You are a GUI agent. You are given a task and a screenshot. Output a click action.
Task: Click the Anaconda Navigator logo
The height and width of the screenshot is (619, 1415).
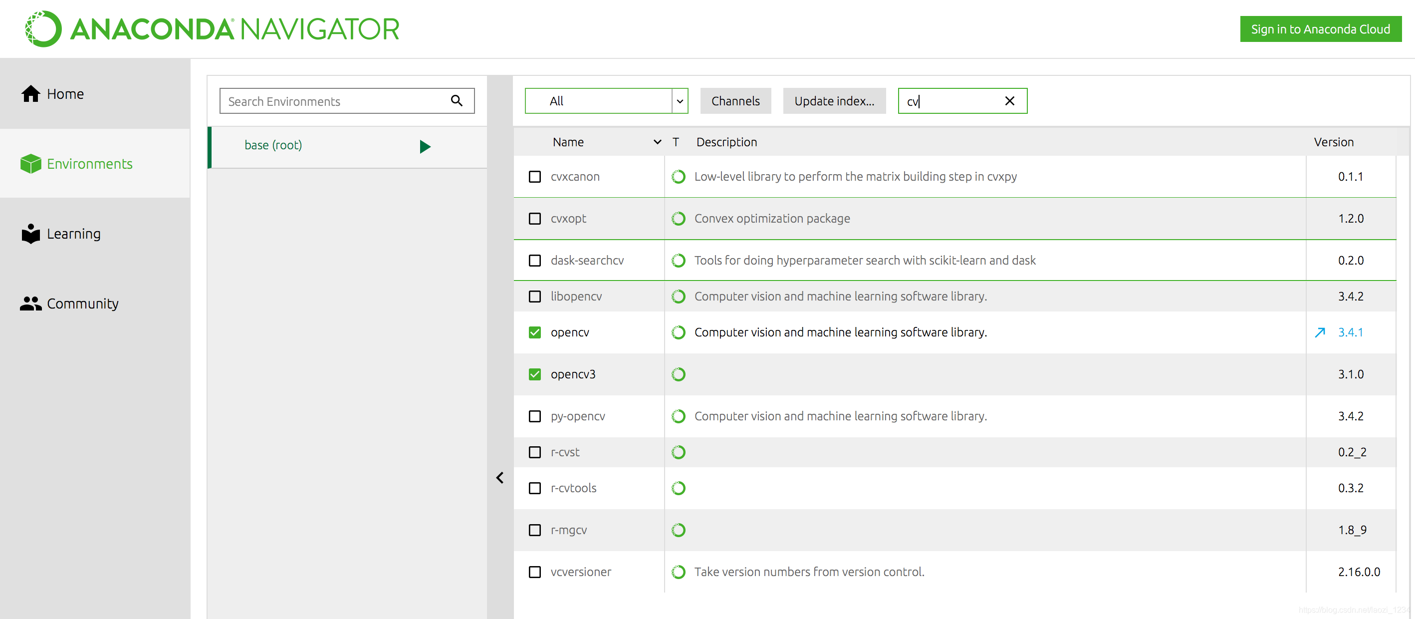[x=212, y=29]
